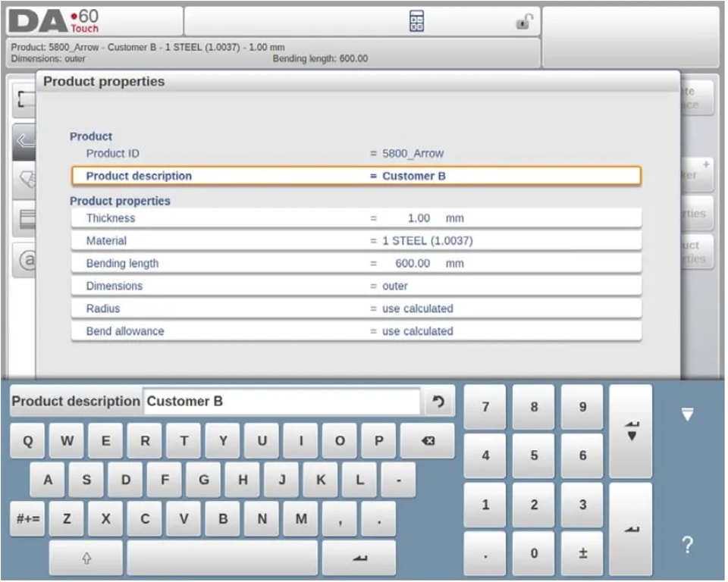The height and width of the screenshot is (582, 728).
Task: Hide keyboard with down triangle icon
Action: tap(687, 414)
